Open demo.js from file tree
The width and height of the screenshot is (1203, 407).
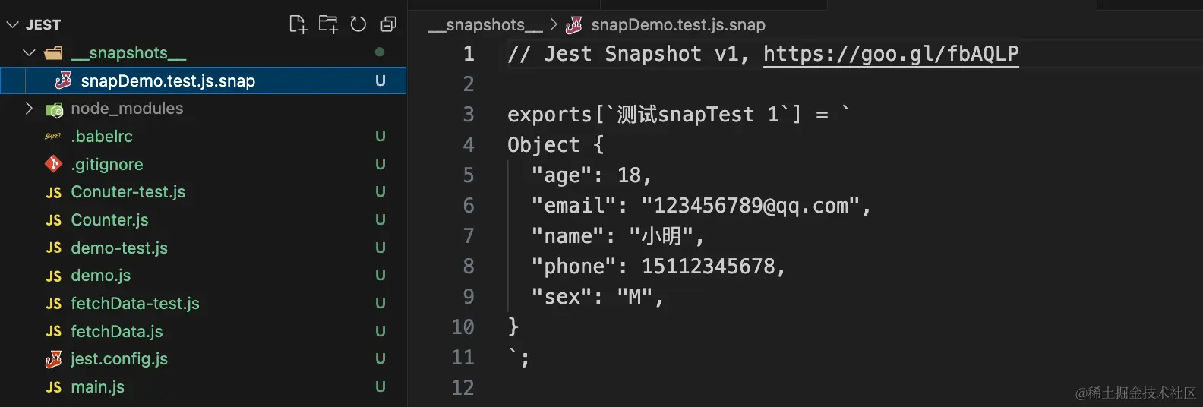click(x=100, y=276)
